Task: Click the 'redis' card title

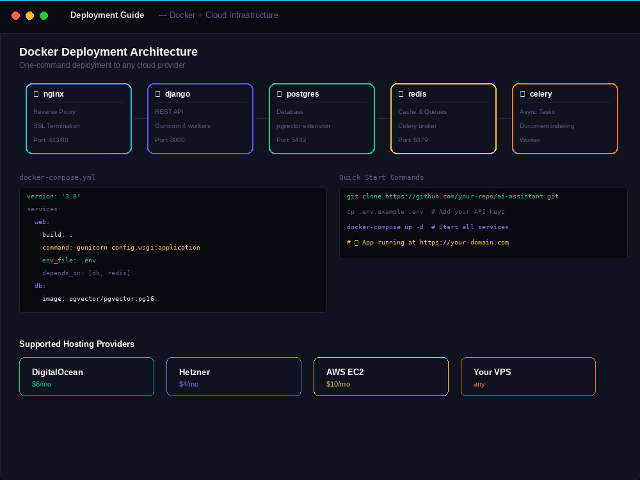Action: tap(417, 94)
